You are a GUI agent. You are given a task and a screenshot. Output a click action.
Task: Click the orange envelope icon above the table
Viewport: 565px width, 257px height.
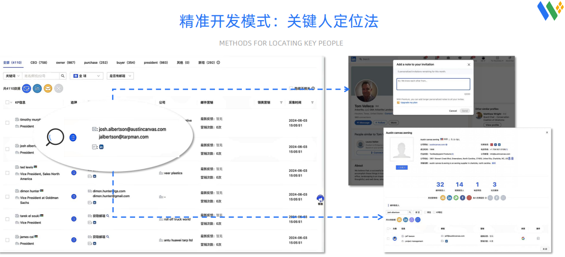click(48, 88)
